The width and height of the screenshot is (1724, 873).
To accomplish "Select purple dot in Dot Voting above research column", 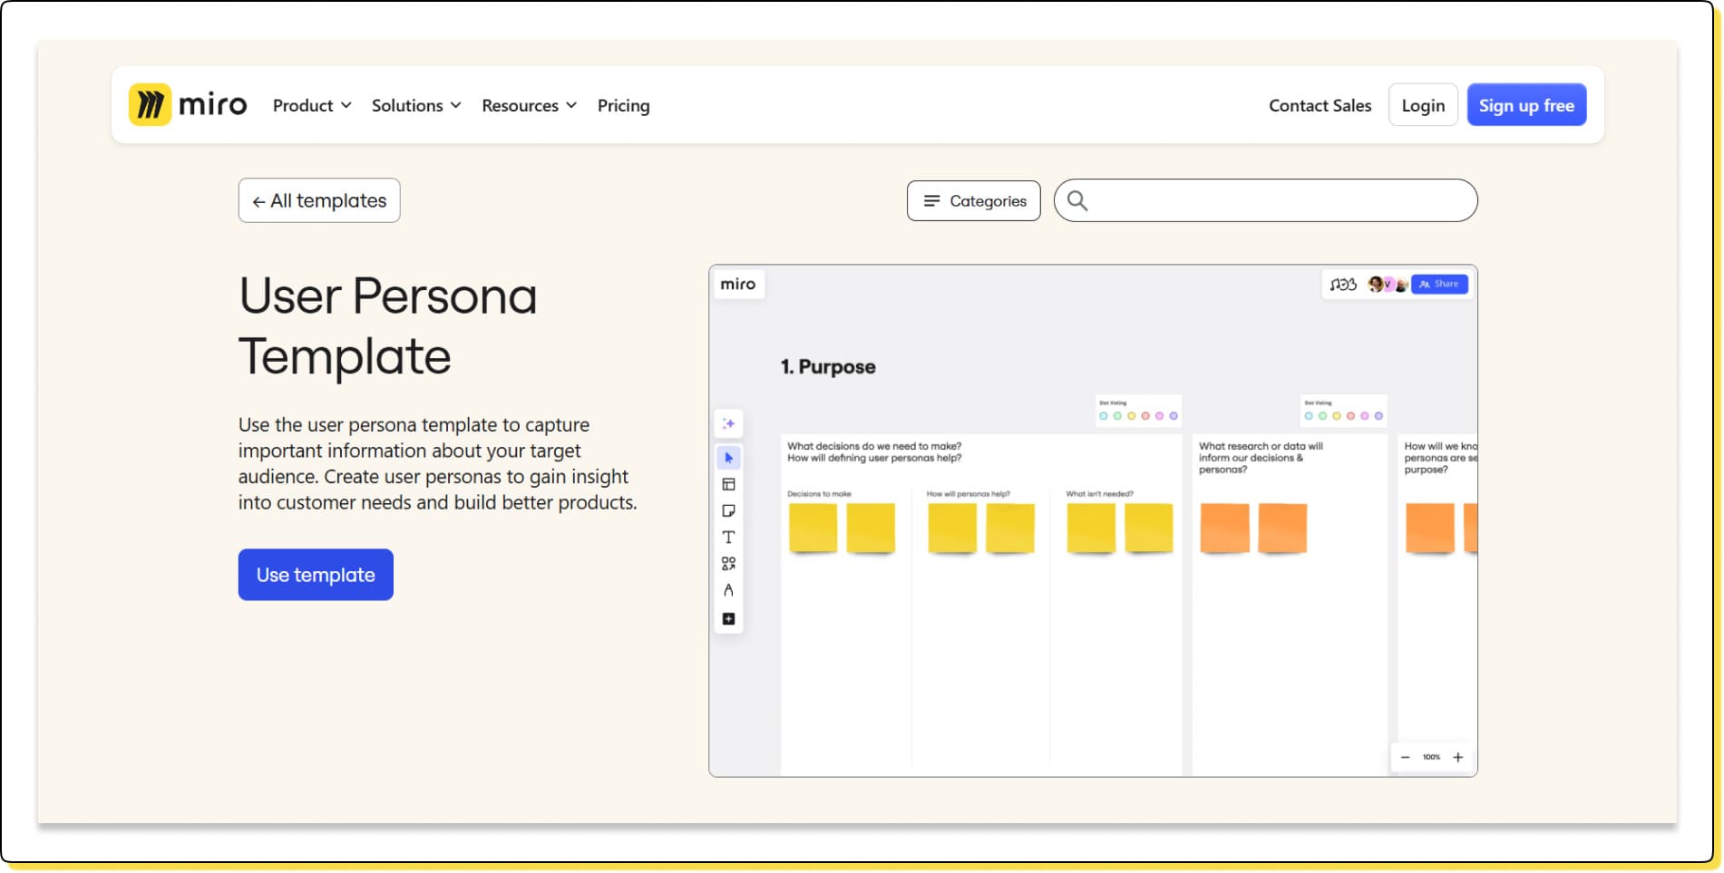I will tap(1378, 416).
